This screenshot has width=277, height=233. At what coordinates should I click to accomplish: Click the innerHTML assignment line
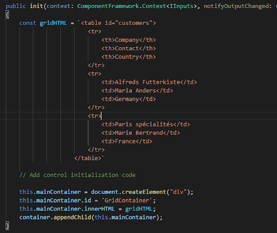(x=88, y=209)
